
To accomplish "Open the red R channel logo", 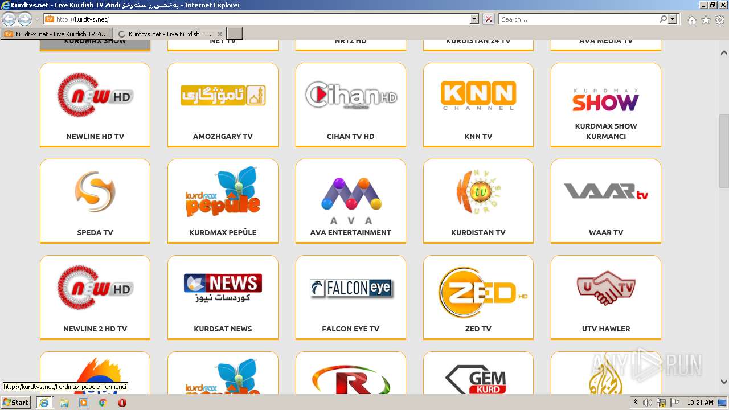I will (351, 380).
